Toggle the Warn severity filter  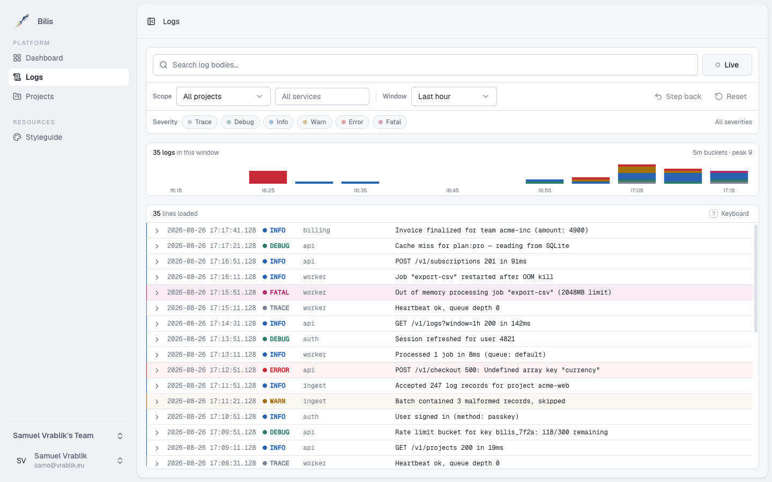[315, 122]
